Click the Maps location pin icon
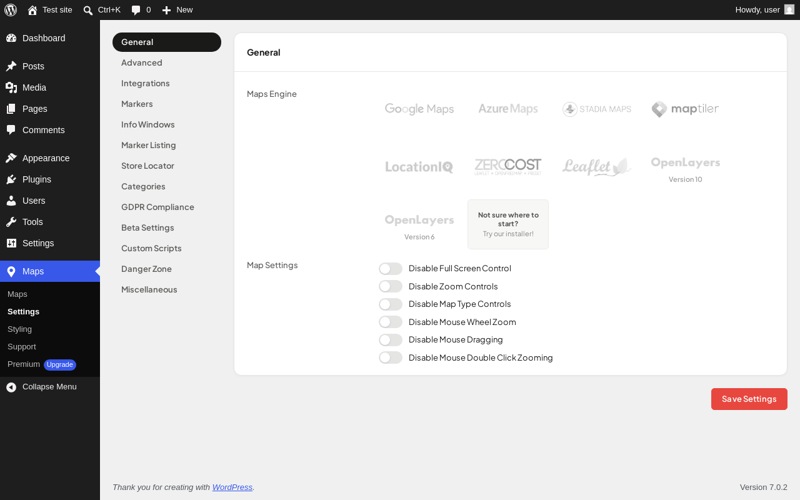Viewport: 800px width, 500px height. (x=11, y=271)
